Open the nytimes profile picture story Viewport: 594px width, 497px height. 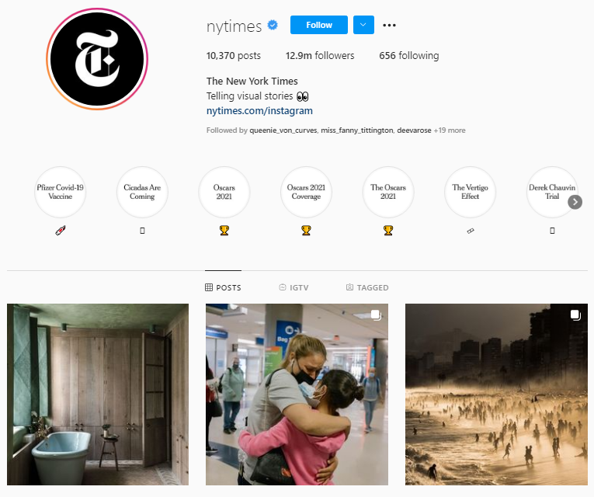click(97, 59)
